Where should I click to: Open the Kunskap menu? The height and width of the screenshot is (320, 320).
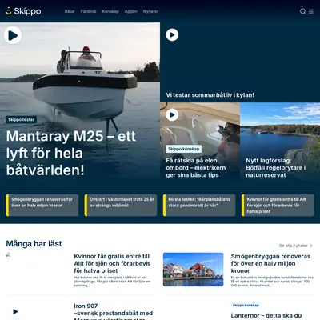(x=110, y=11)
